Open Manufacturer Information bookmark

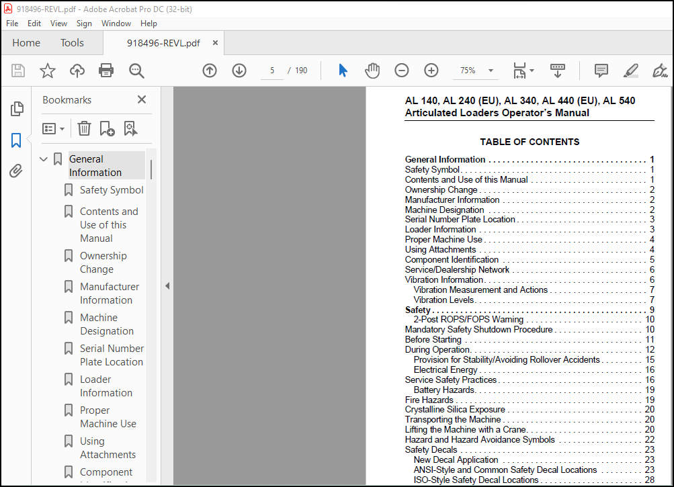(x=110, y=293)
